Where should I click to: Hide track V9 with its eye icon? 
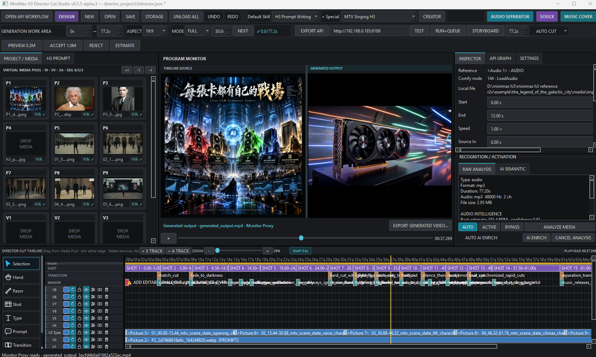point(86,290)
